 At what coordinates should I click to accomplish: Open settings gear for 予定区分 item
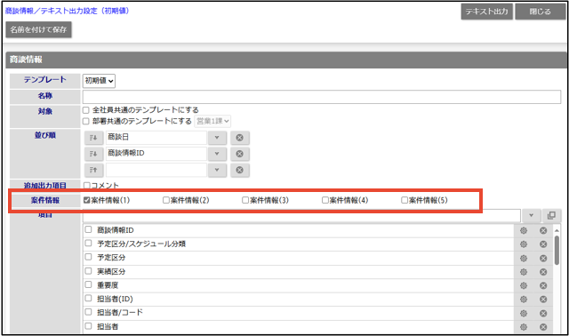click(524, 258)
